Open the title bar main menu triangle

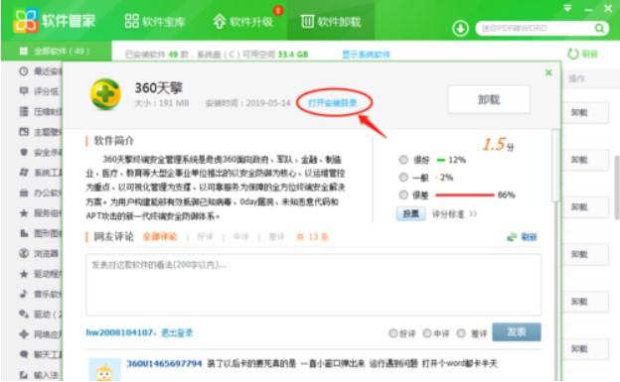(567, 8)
